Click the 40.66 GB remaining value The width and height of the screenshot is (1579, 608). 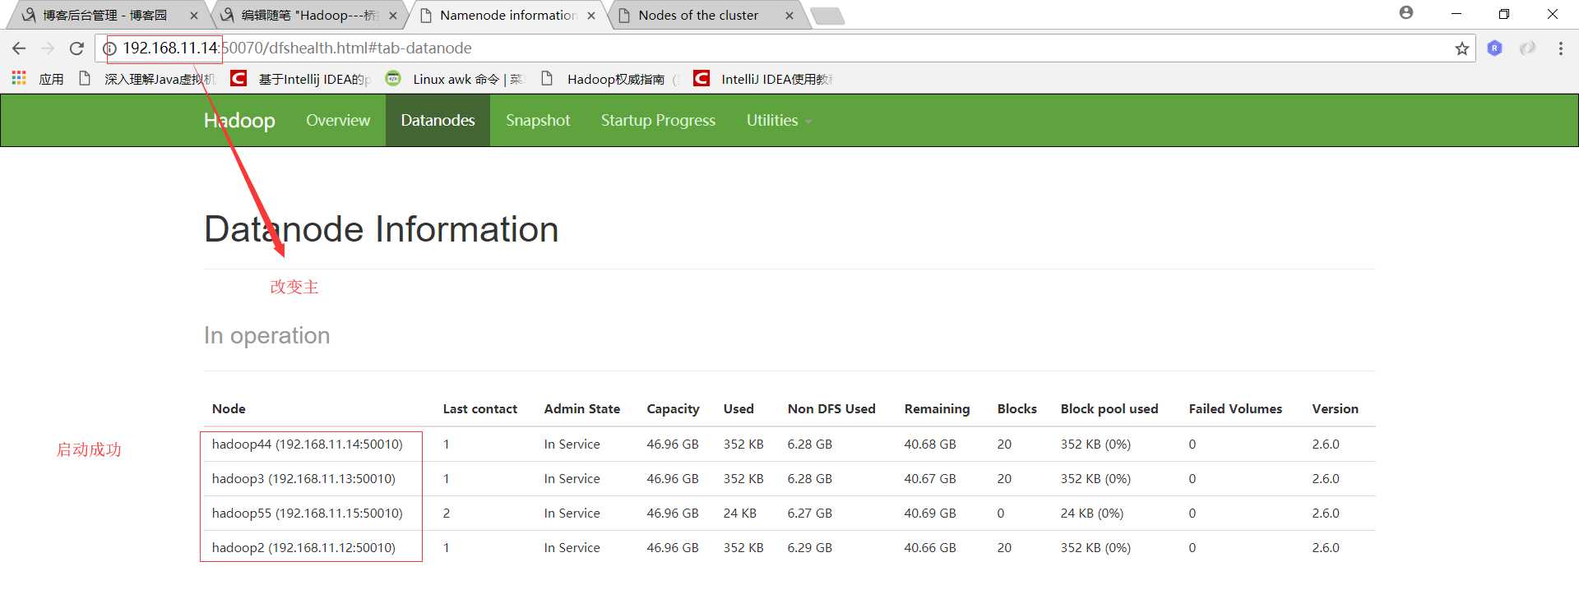click(929, 547)
